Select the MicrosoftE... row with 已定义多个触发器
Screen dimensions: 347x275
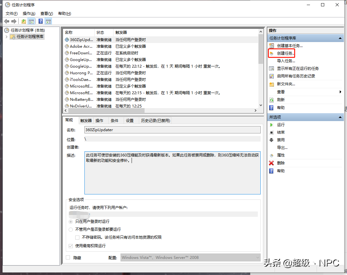click(161, 86)
